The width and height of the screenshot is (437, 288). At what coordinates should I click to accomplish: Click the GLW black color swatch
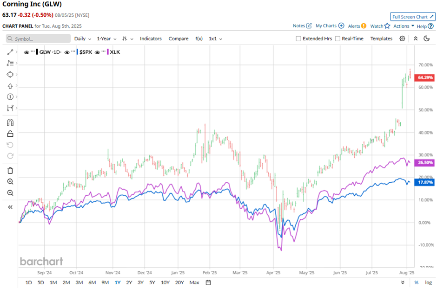coord(37,52)
